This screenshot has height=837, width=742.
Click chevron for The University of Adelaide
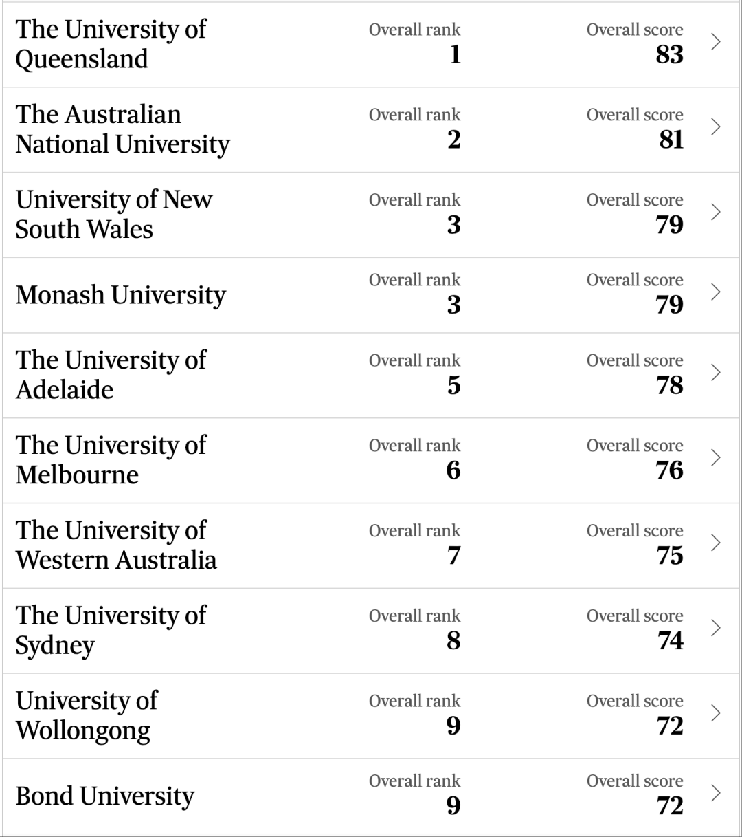coord(716,373)
